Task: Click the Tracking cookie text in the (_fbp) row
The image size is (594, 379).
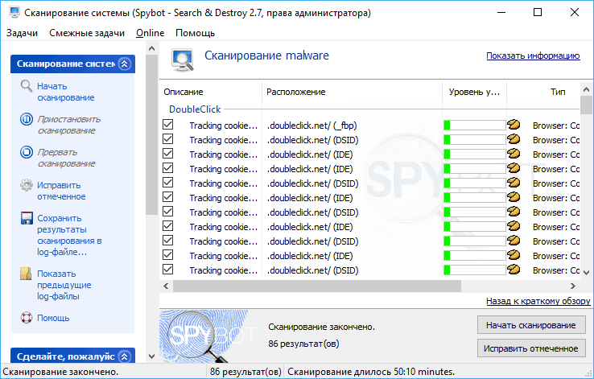Action: tap(224, 126)
